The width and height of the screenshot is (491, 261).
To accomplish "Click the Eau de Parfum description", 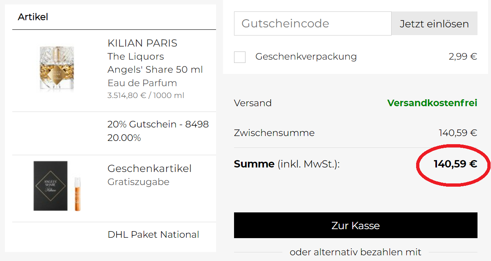I will coord(142,83).
